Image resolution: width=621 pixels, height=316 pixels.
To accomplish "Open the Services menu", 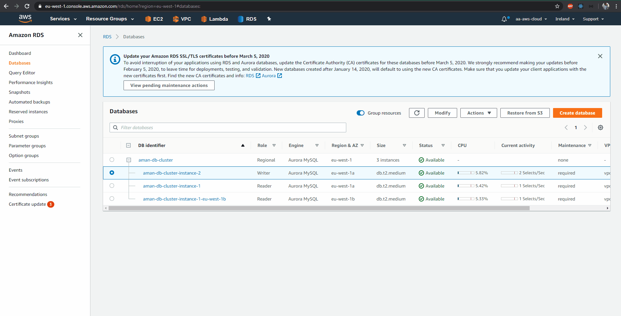I will [63, 19].
